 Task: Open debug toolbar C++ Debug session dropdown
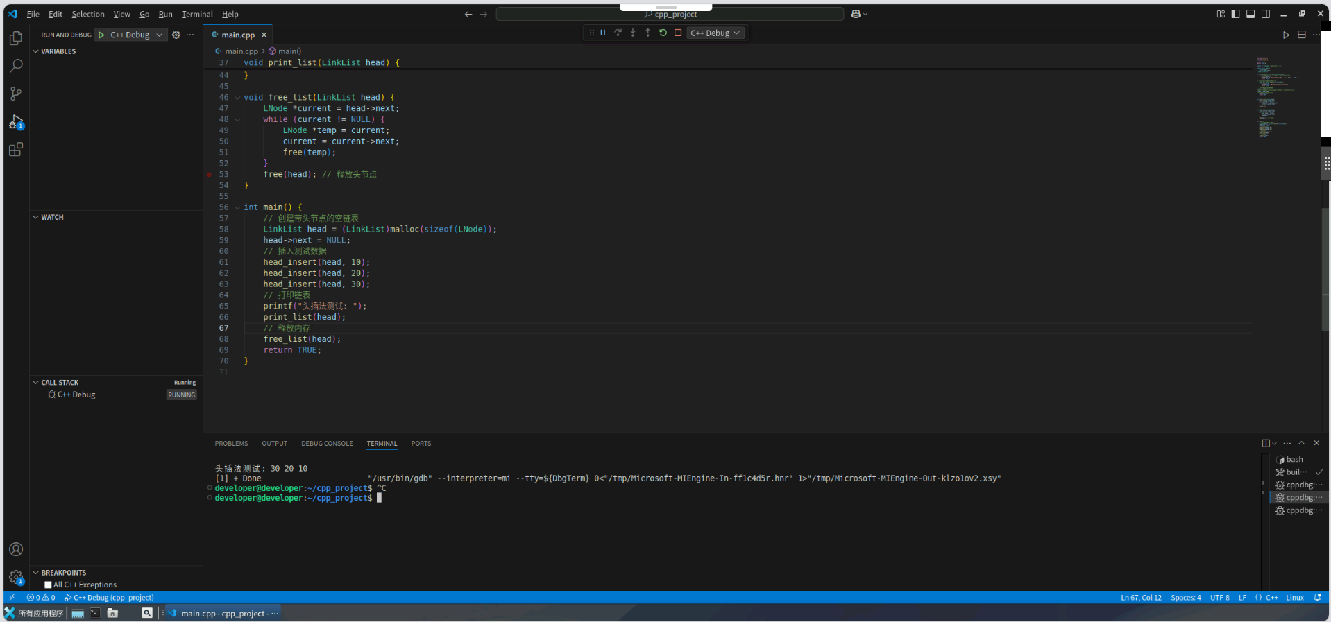pyautogui.click(x=715, y=33)
